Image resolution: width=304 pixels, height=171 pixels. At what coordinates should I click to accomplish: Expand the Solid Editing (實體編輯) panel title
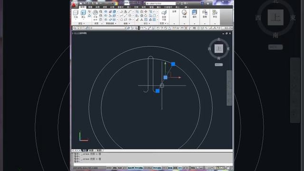tap(111, 23)
